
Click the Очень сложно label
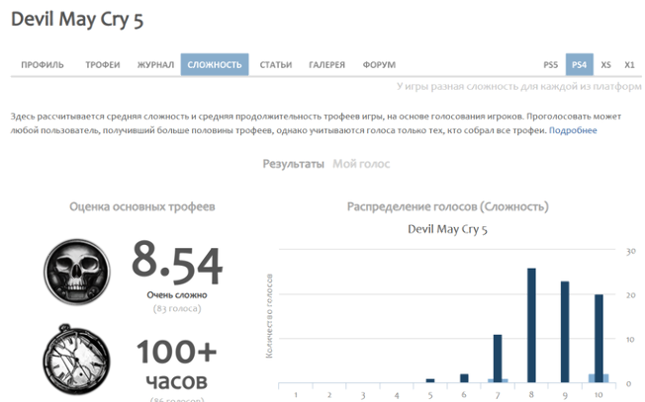[x=177, y=294]
